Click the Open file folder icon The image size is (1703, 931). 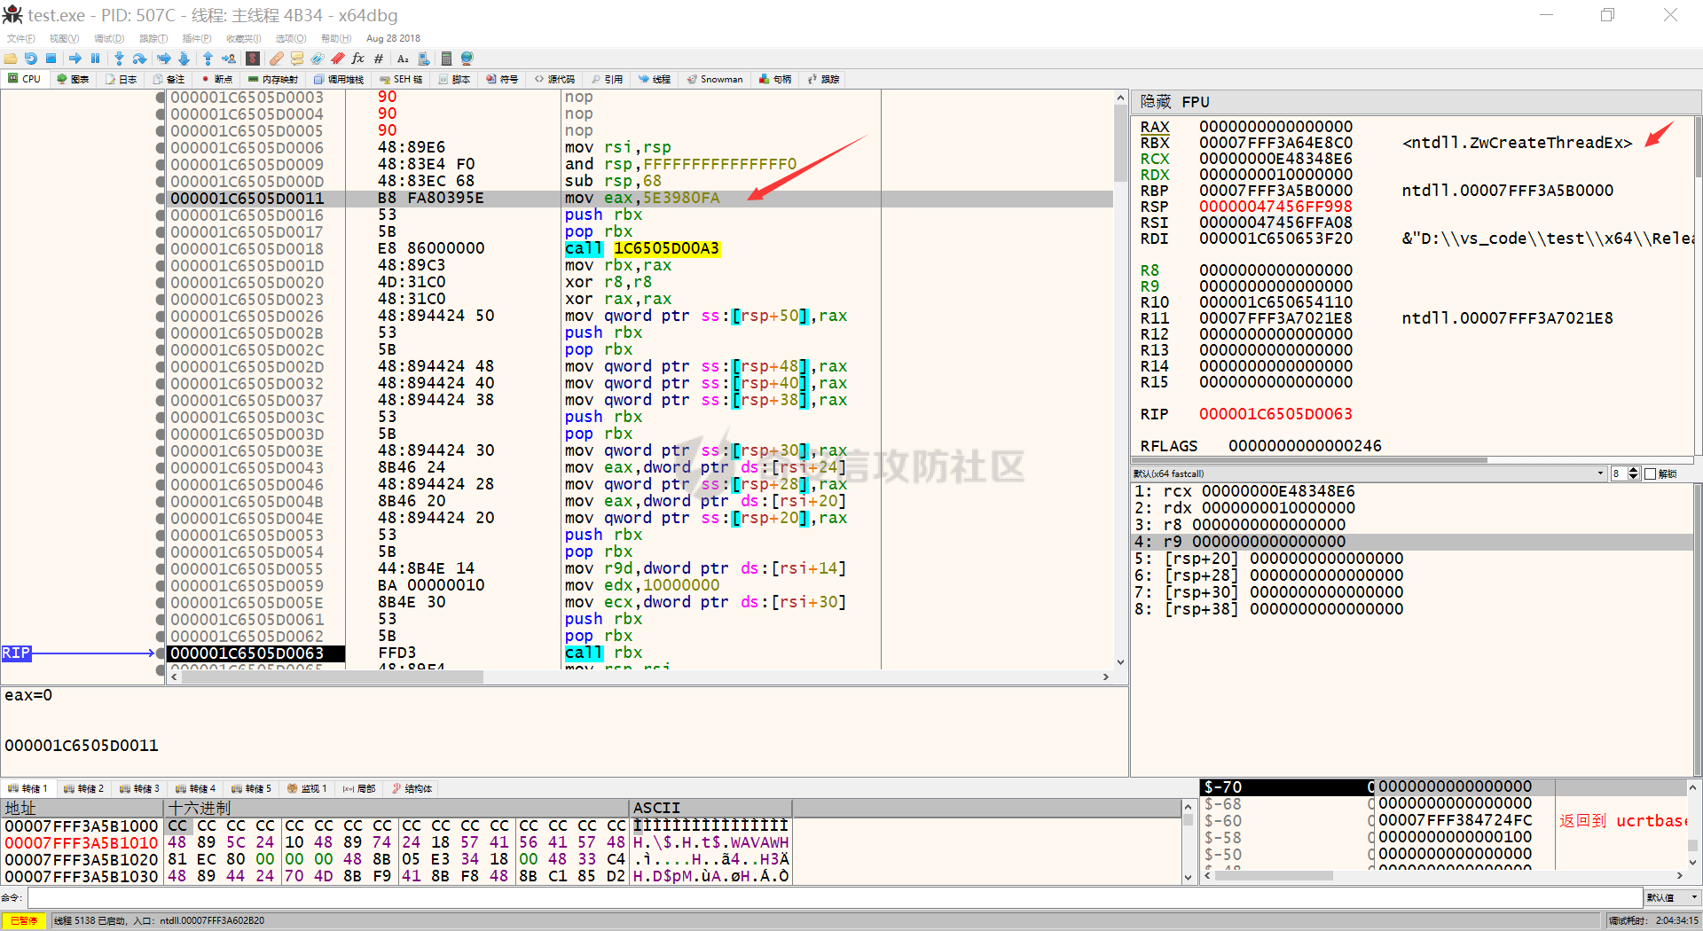coord(11,59)
